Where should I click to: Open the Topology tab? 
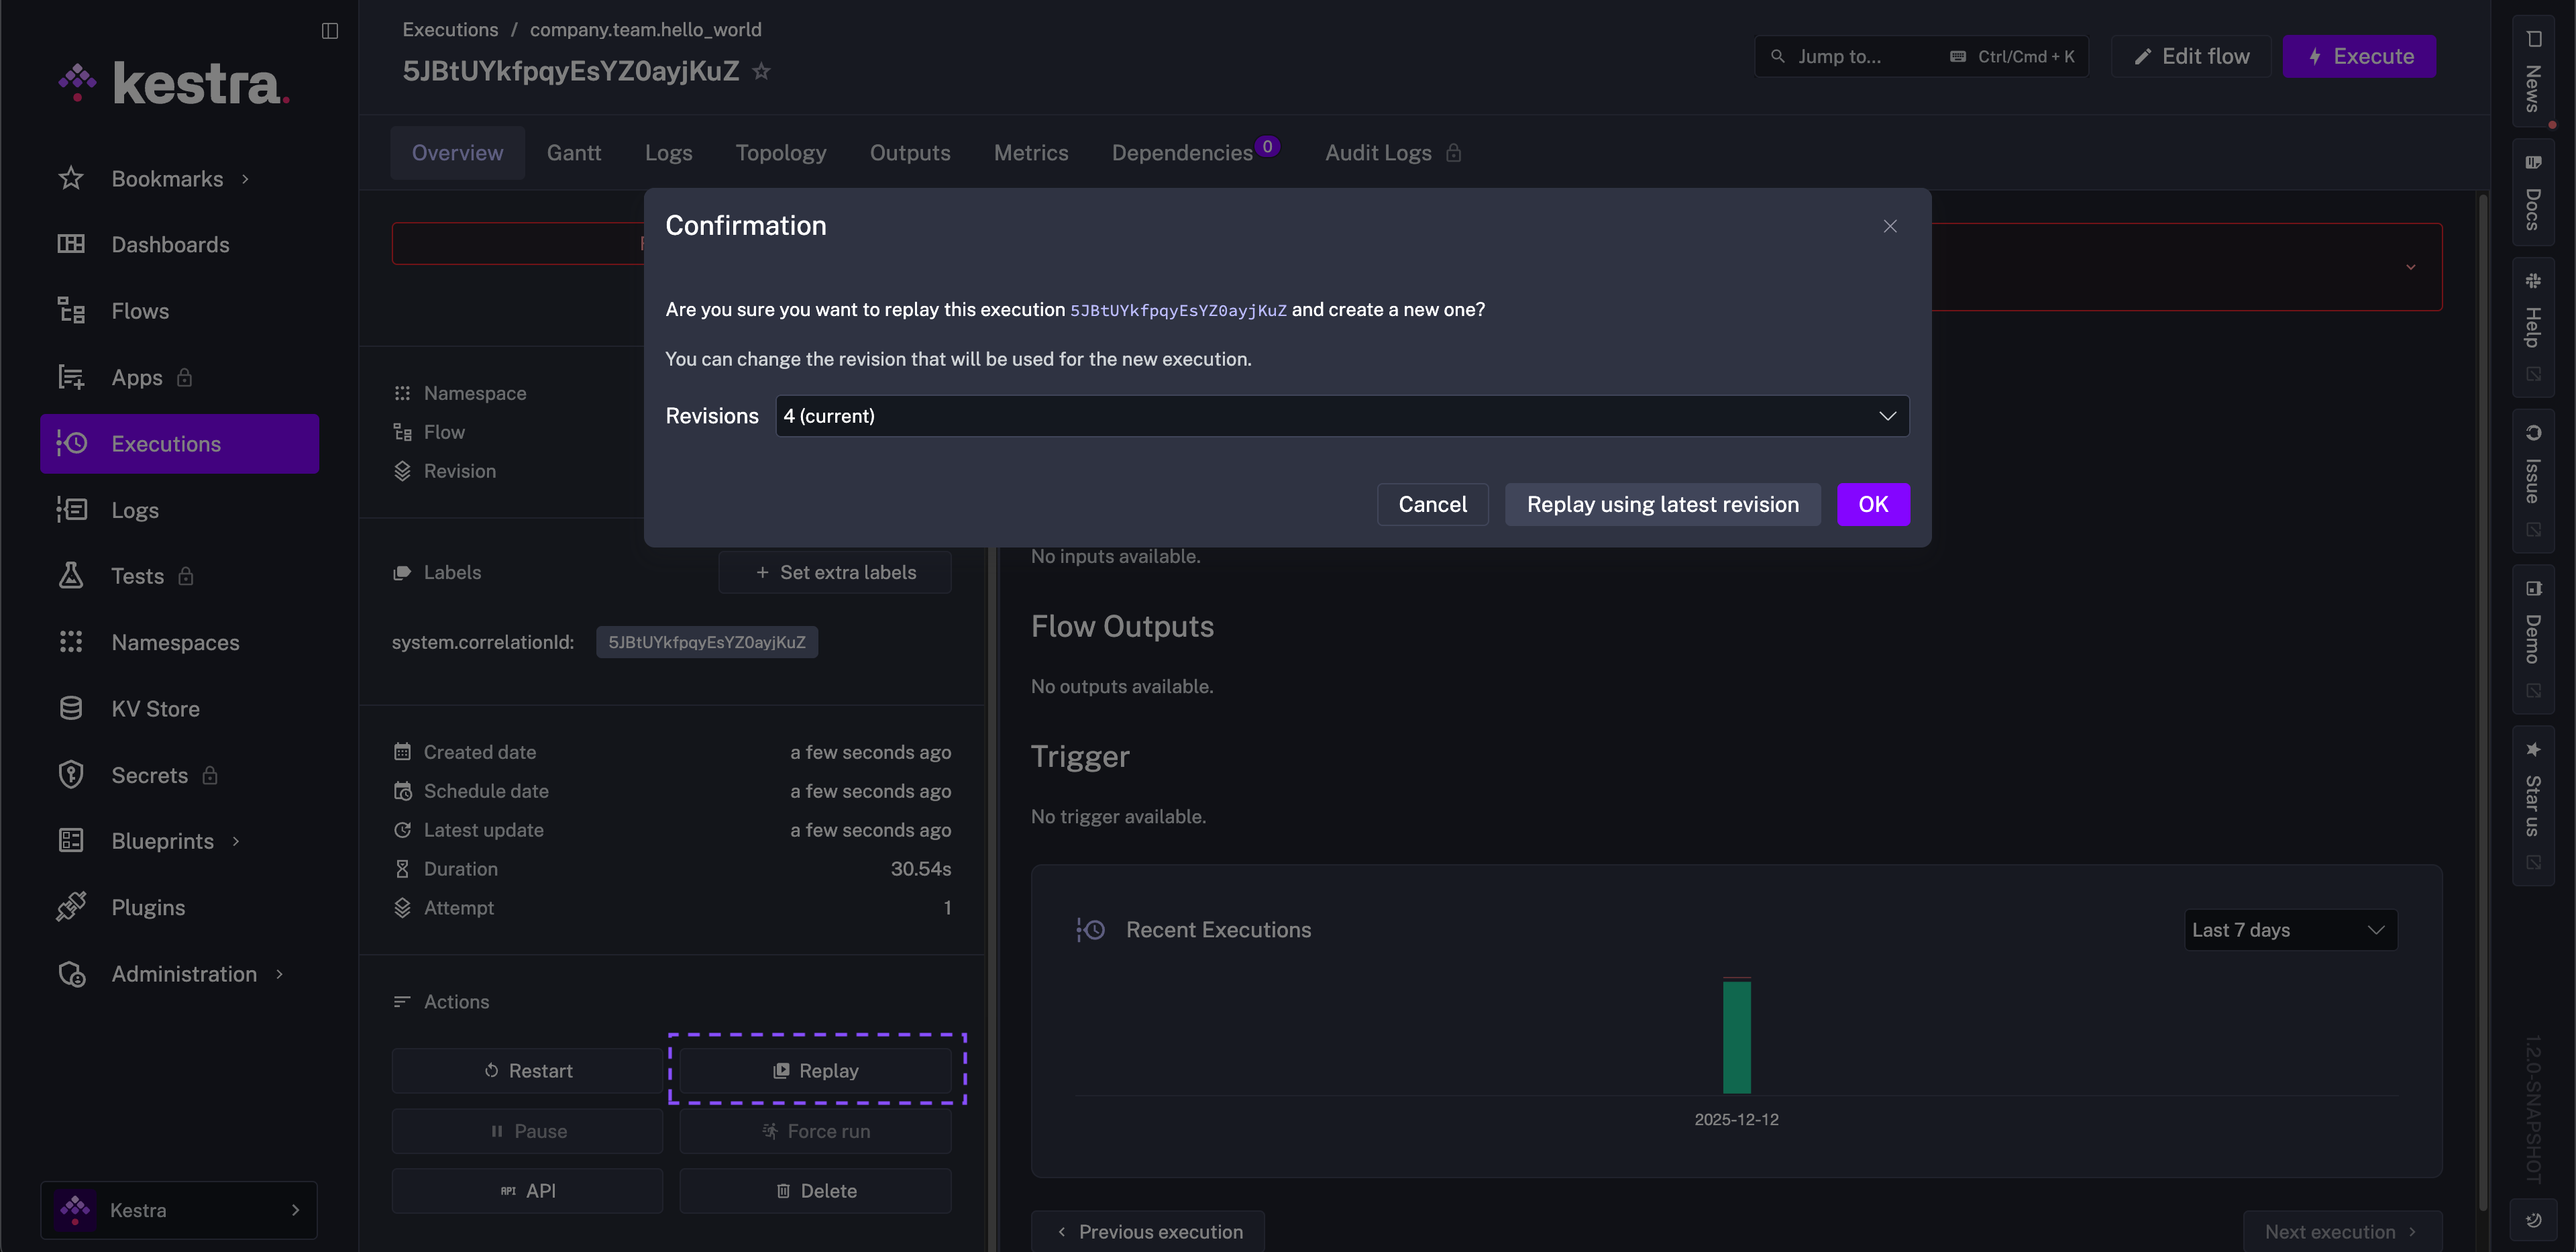click(x=780, y=153)
